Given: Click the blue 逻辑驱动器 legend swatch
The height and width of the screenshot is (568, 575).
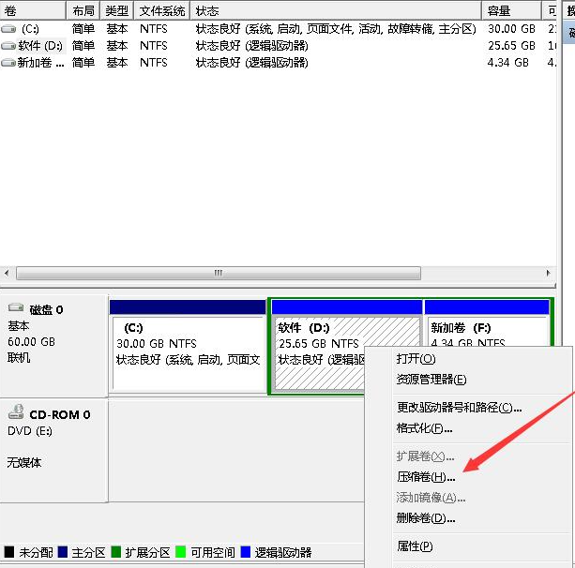Looking at the screenshot, I should pyautogui.click(x=246, y=551).
